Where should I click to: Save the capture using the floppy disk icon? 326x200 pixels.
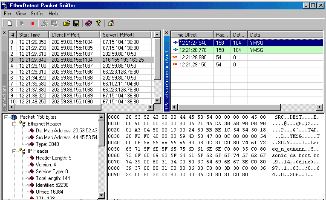pyautogui.click(x=76, y=23)
